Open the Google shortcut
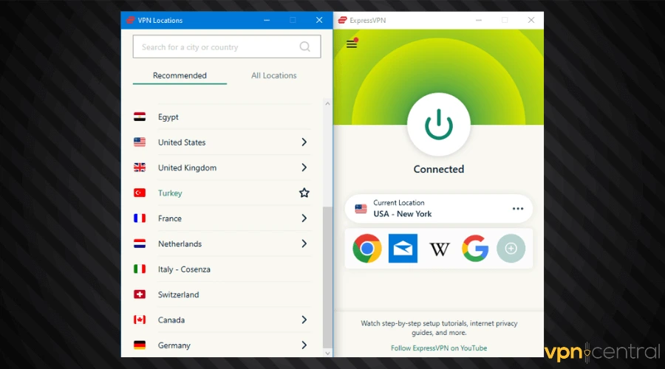665x369 pixels. pos(475,248)
